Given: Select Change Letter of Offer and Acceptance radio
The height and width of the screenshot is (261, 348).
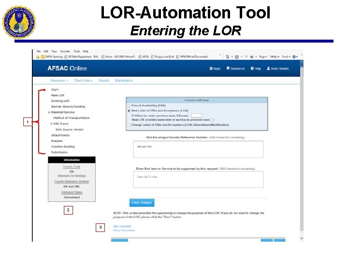Looking at the screenshot, I should pyautogui.click(x=129, y=125).
